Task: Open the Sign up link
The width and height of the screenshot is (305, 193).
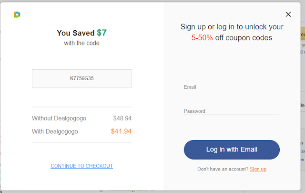Action: pyautogui.click(x=258, y=169)
